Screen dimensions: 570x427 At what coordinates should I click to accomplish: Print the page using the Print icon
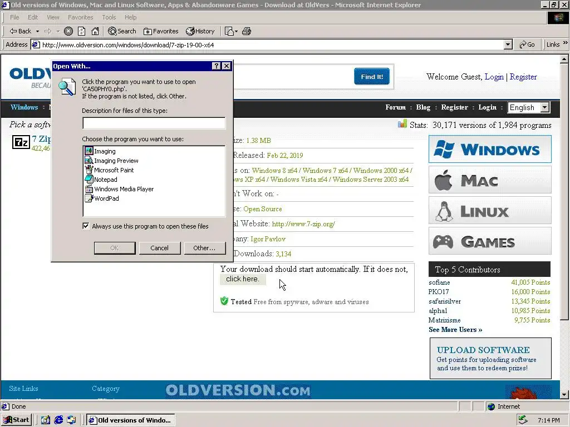247,31
